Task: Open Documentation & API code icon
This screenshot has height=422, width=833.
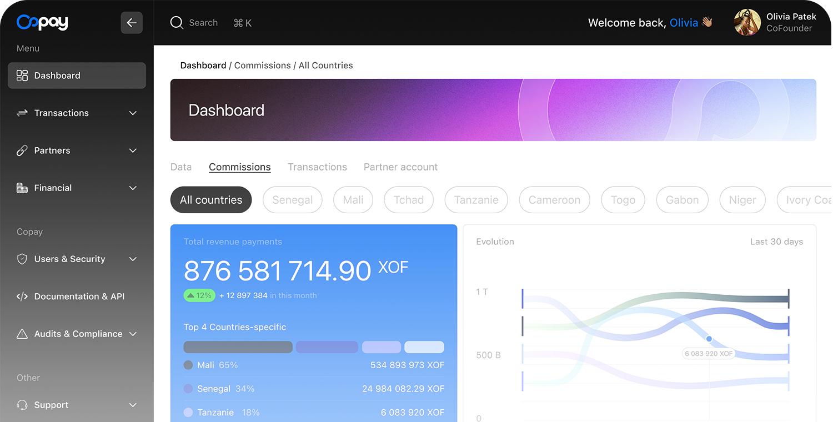Action: 22,297
